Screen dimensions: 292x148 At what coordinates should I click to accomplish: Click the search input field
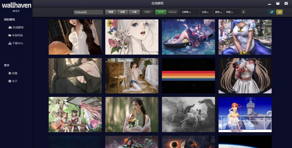coord(88,12)
